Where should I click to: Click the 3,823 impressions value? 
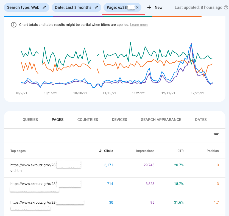pyautogui.click(x=150, y=184)
